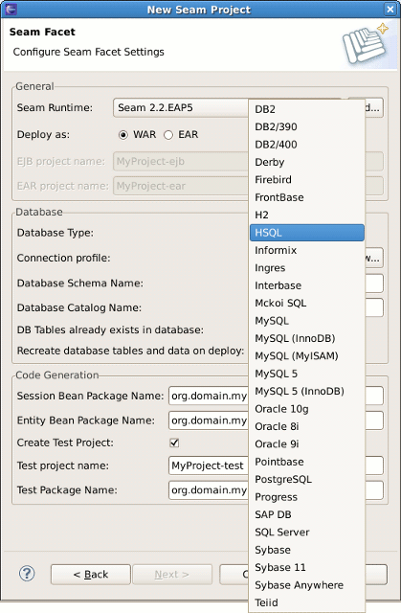Viewport: 401px width, 613px height.
Task: Click the EJB project name field
Action: [181, 162]
